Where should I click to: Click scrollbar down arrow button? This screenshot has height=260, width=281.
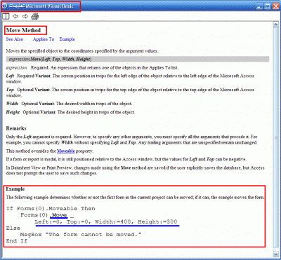[275, 254]
